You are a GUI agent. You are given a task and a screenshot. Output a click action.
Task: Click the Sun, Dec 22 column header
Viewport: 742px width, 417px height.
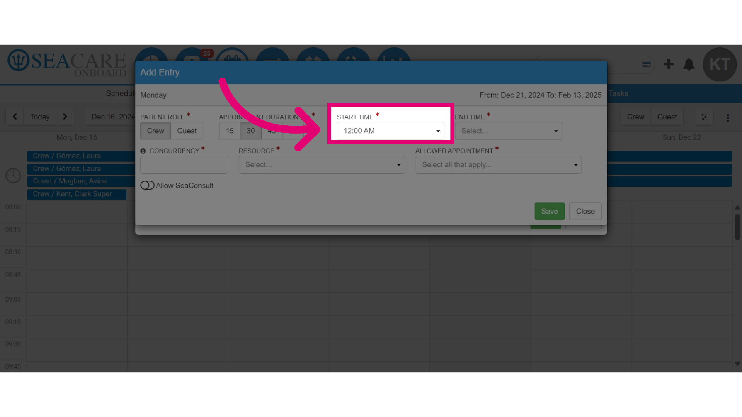pos(681,137)
